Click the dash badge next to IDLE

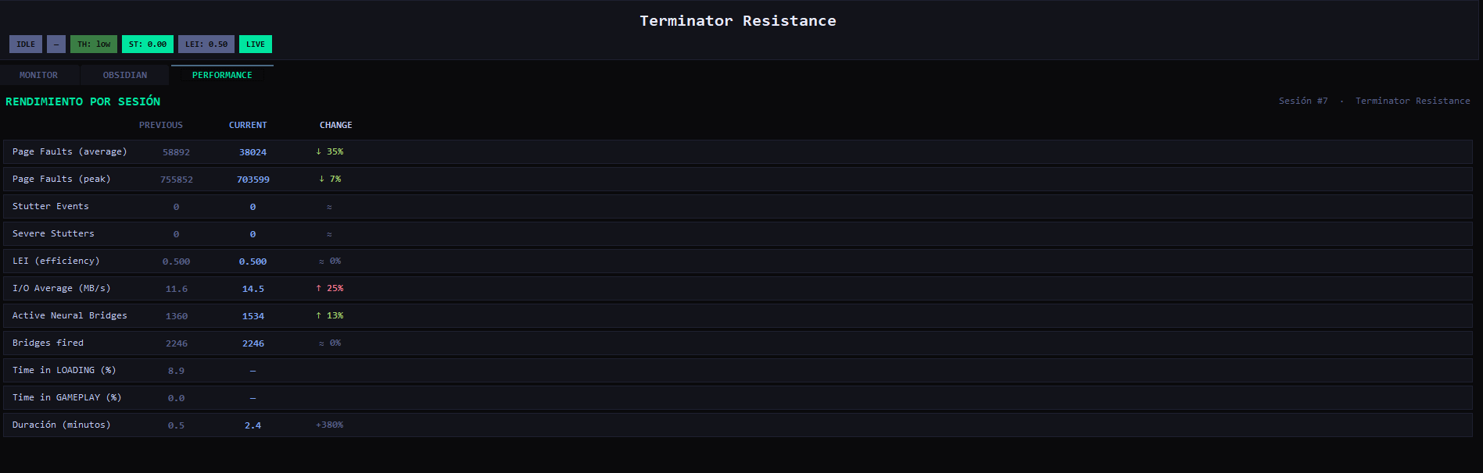point(56,44)
